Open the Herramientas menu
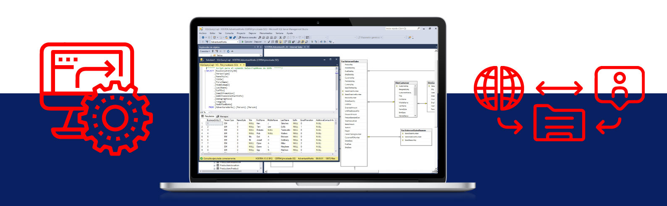The width and height of the screenshot is (667, 206). click(265, 33)
